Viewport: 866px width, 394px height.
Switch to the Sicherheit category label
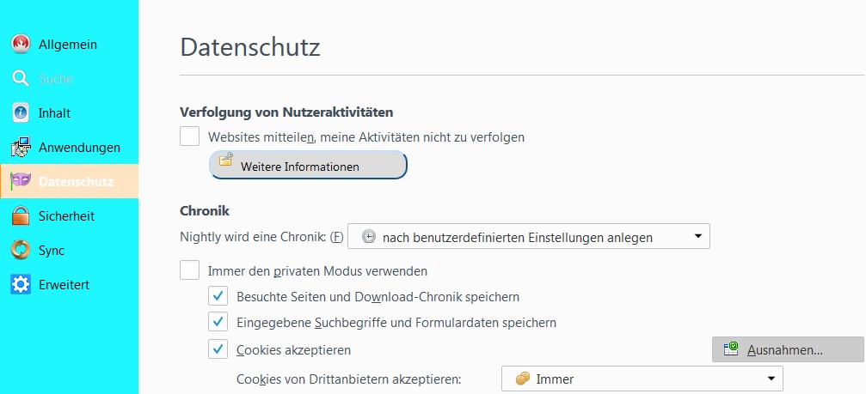point(66,216)
